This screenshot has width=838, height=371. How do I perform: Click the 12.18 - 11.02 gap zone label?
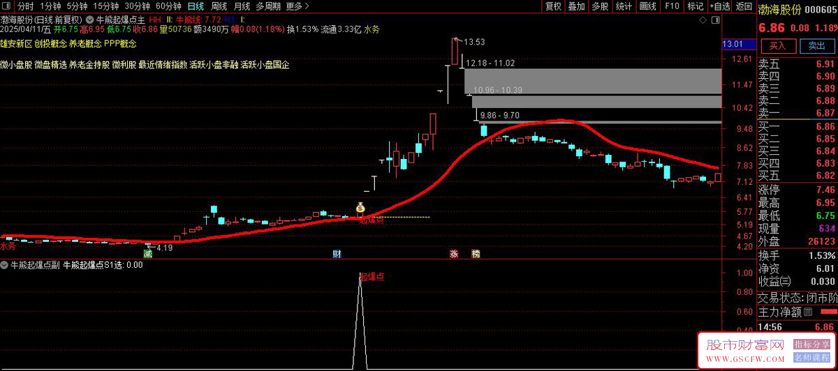[x=490, y=63]
